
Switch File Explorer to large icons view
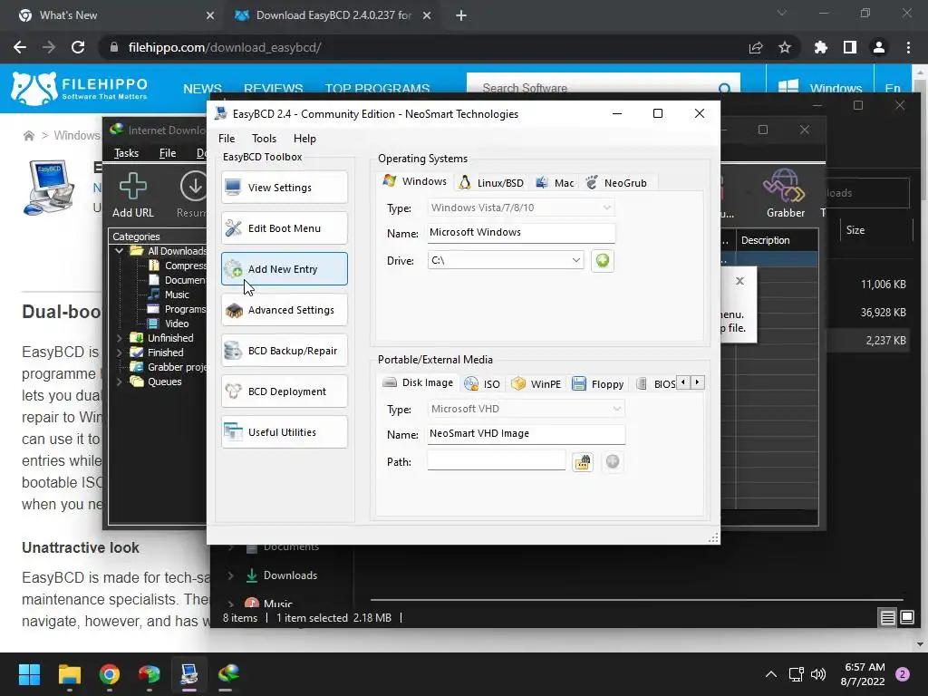(x=907, y=618)
